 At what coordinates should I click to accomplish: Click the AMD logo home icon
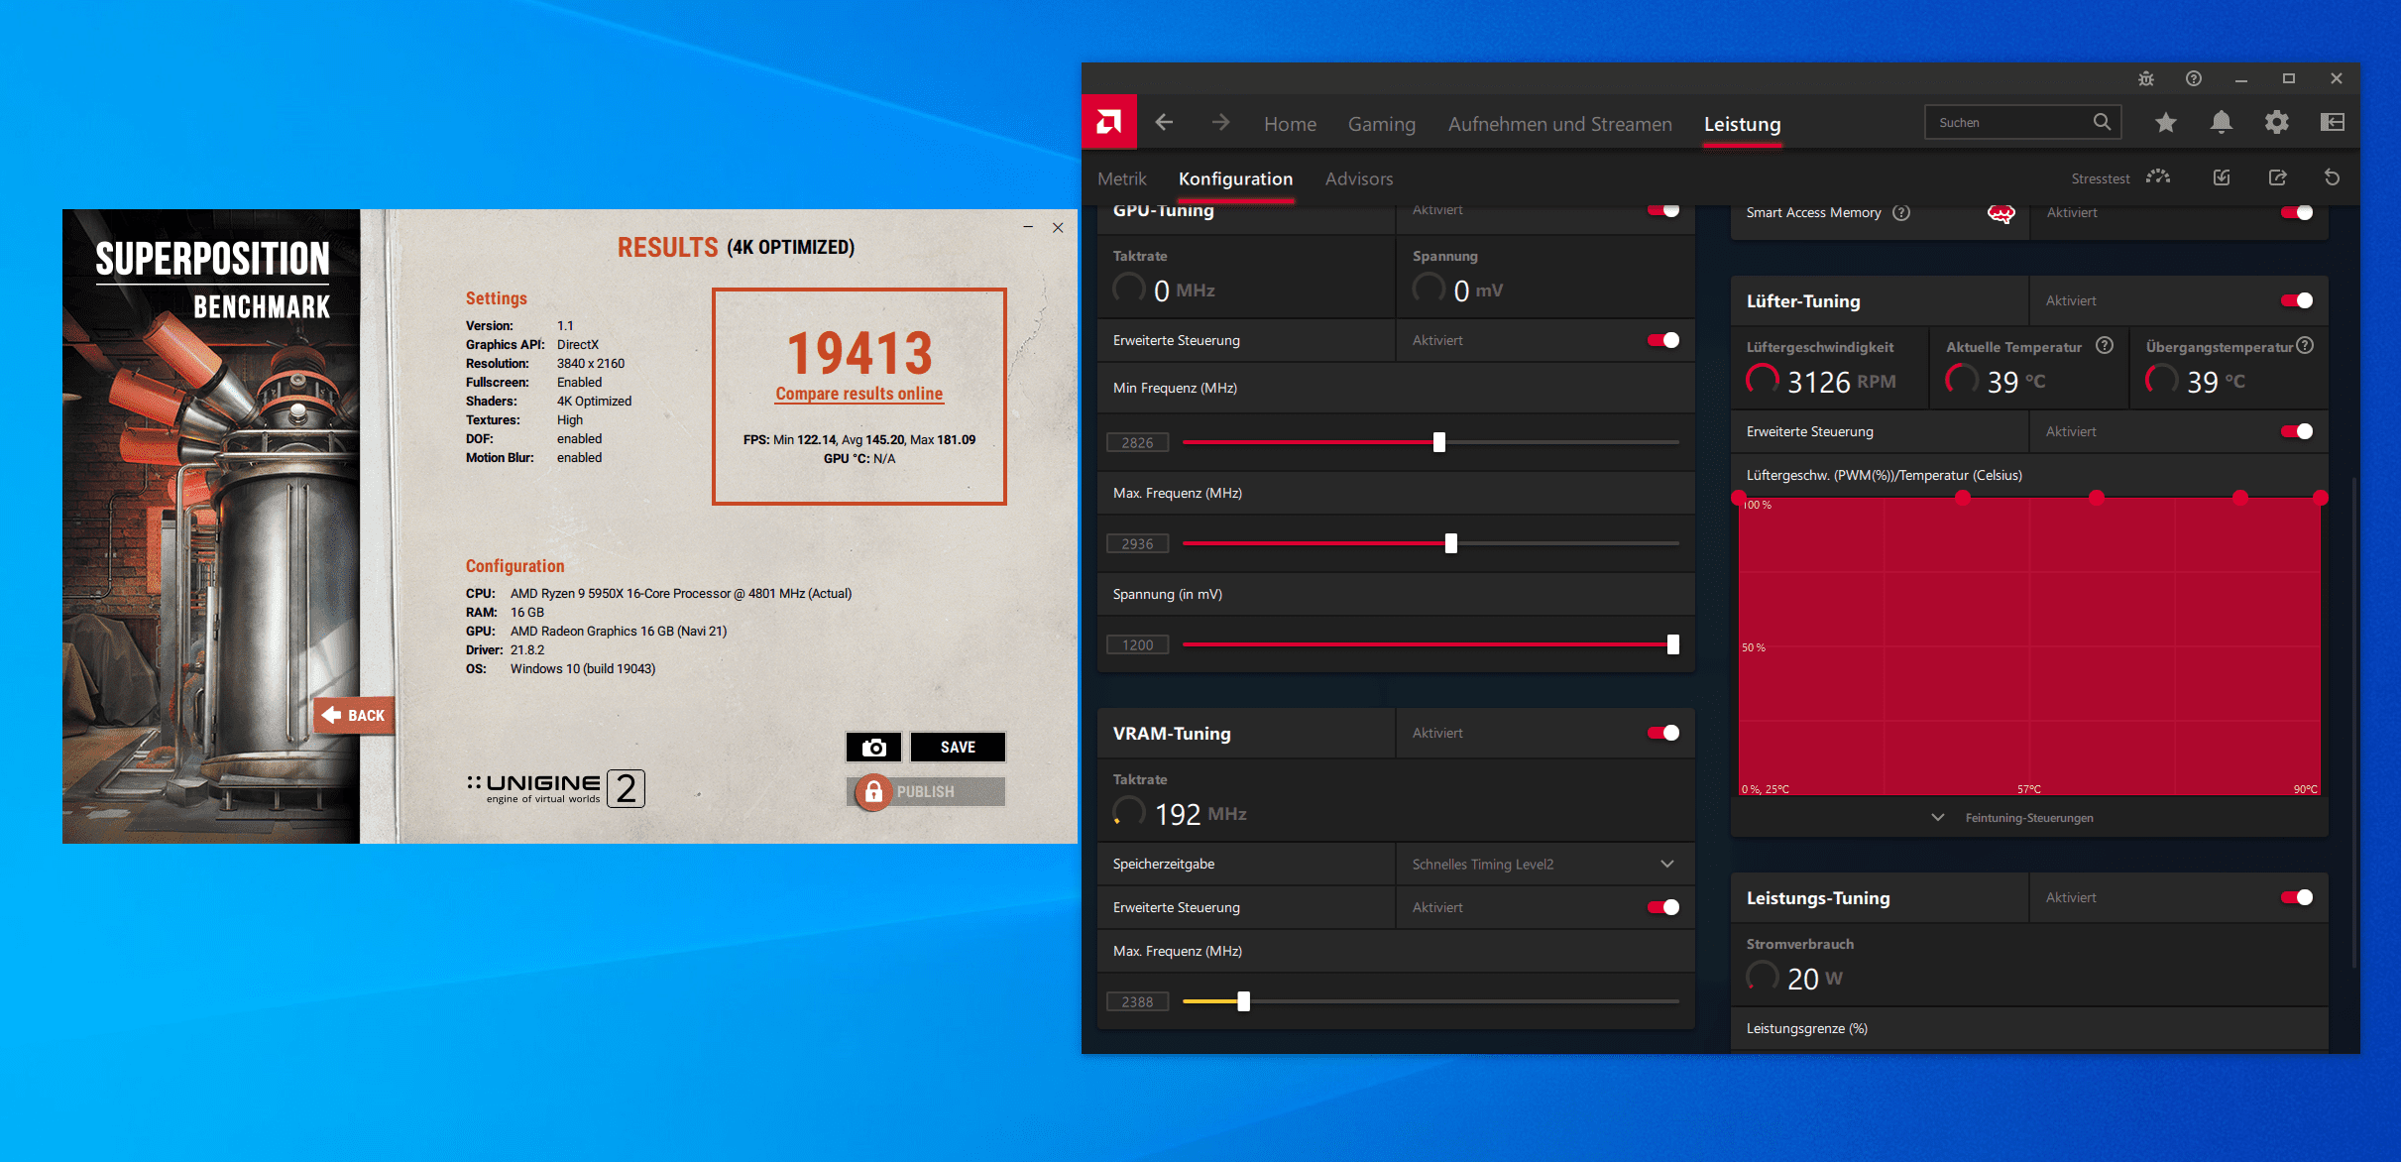coord(1108,122)
